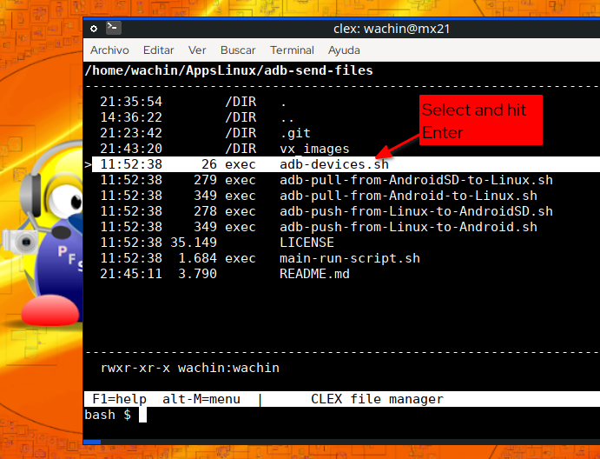The height and width of the screenshot is (459, 600).
Task: Open the Buscar menu
Action: [238, 50]
